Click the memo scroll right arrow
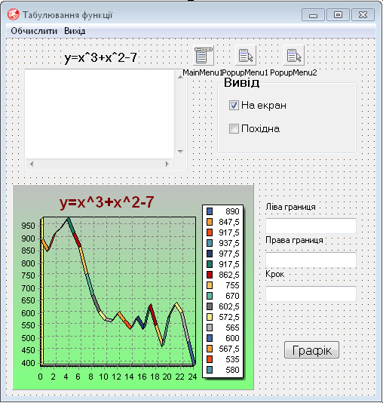This screenshot has width=383, height=403. (167, 164)
